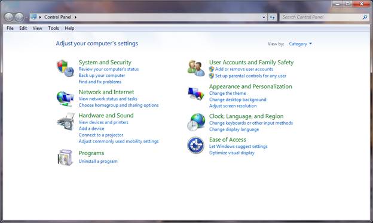Click Adjust screen resolution
The width and height of the screenshot is (373, 223).
233,106
